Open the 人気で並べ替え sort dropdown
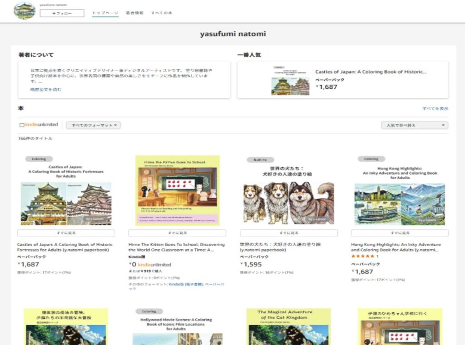 tap(414, 125)
